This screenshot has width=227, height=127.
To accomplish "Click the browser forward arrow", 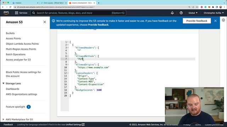I will [x=7, y=7].
